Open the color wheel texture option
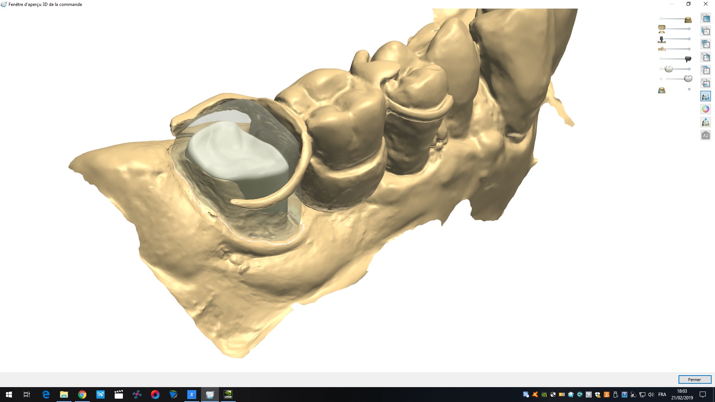 pos(705,109)
